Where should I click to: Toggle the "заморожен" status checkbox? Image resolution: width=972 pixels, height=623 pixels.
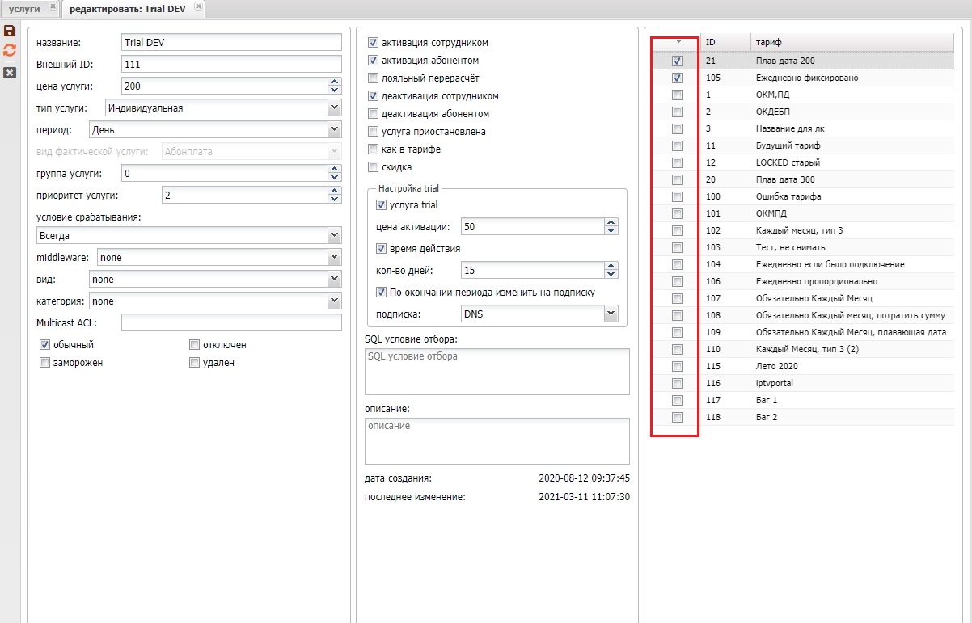[x=45, y=363]
